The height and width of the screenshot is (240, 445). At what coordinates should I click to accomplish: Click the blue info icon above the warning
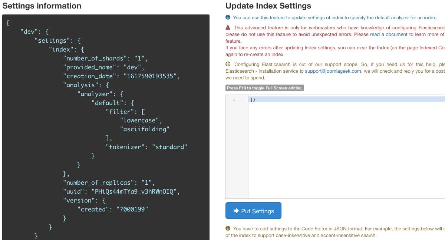coord(228,17)
